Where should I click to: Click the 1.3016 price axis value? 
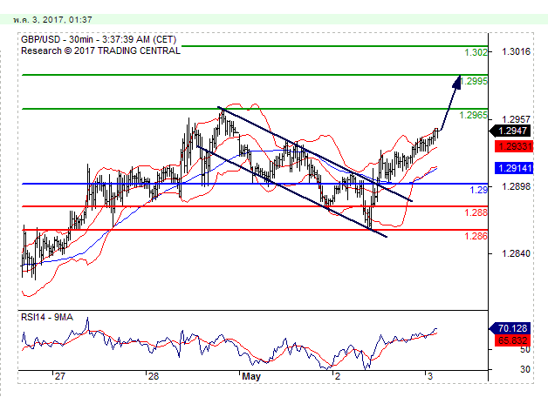[x=517, y=51]
